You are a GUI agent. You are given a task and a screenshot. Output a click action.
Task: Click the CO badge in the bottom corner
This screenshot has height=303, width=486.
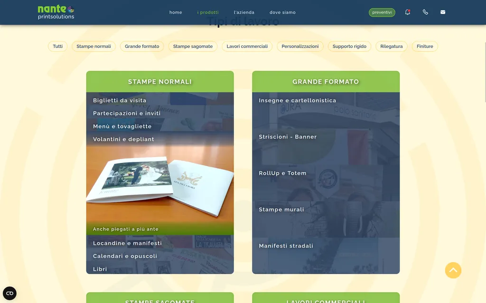point(10,294)
